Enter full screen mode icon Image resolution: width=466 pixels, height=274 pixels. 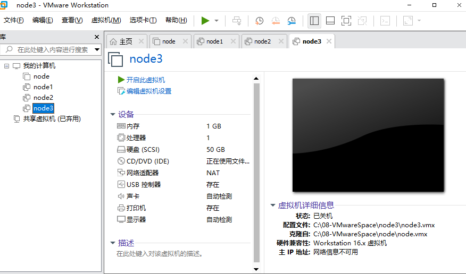[346, 21]
